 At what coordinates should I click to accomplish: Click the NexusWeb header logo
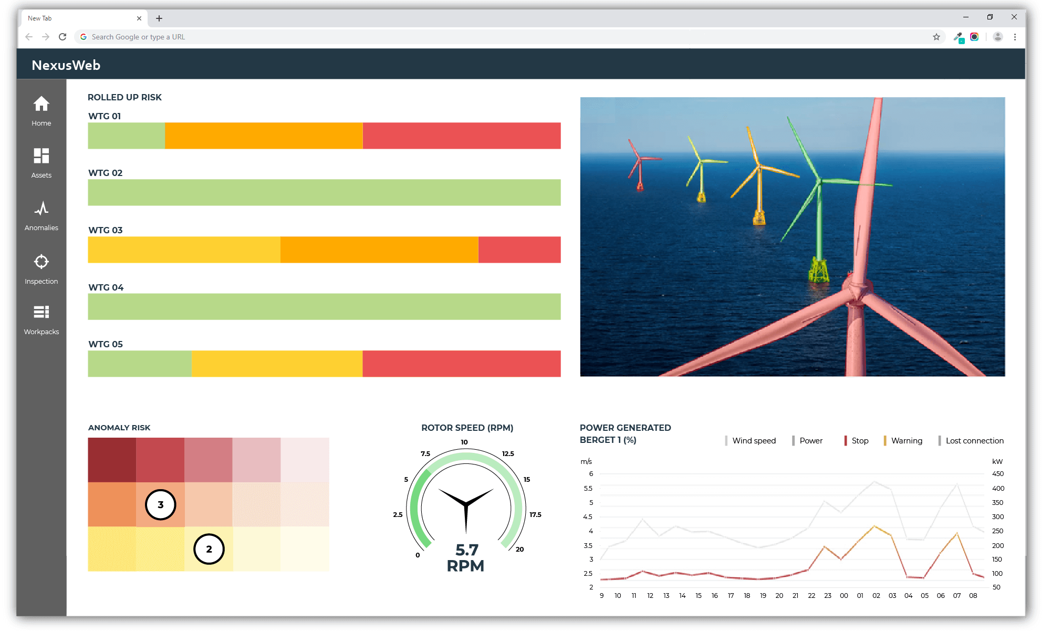(x=66, y=65)
